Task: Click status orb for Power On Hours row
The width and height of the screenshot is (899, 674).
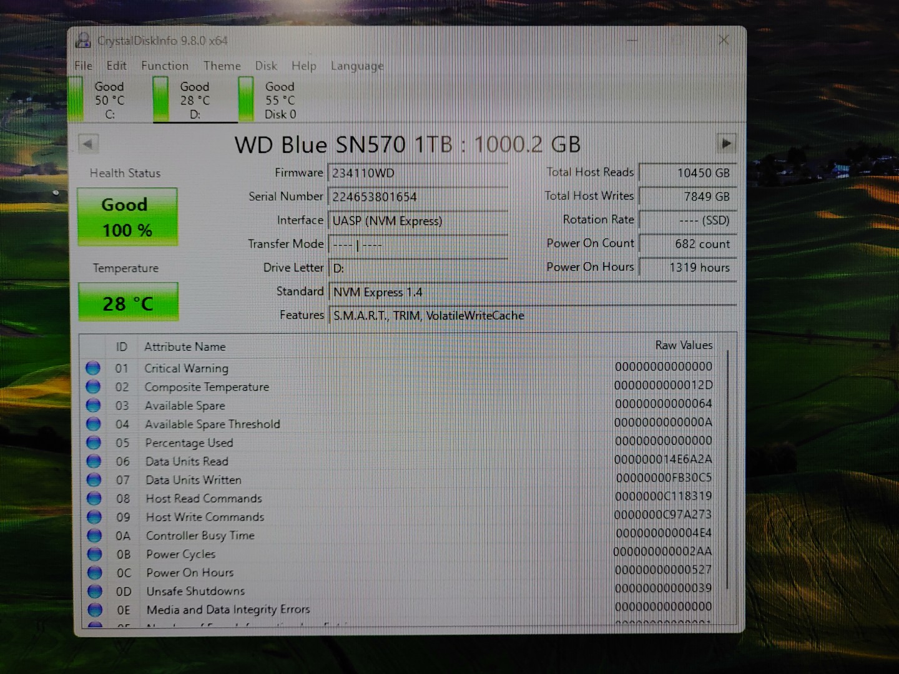Action: point(95,572)
